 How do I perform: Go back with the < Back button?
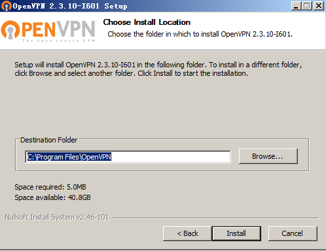coord(187,233)
